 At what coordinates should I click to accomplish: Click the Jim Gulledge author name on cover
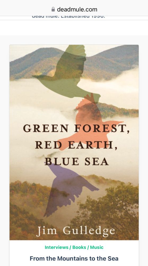76,231
